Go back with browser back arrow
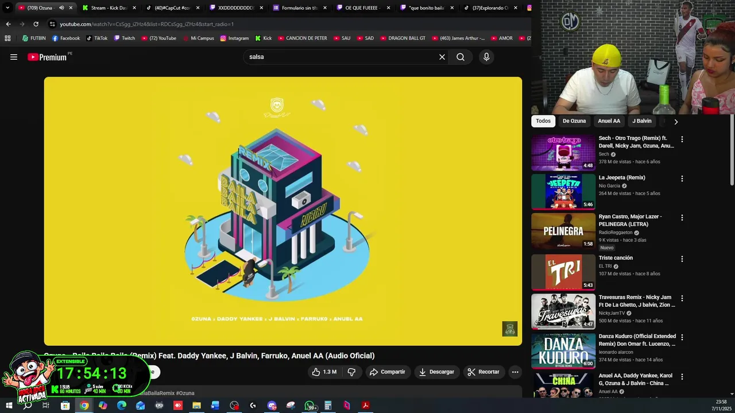The width and height of the screenshot is (735, 413). (8, 24)
